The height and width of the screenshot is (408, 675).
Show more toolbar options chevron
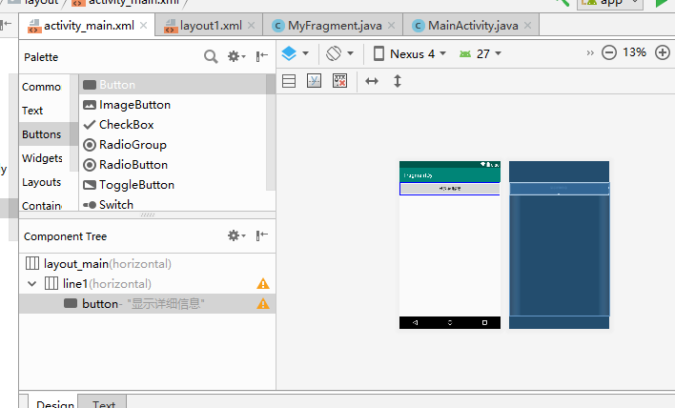coord(590,53)
